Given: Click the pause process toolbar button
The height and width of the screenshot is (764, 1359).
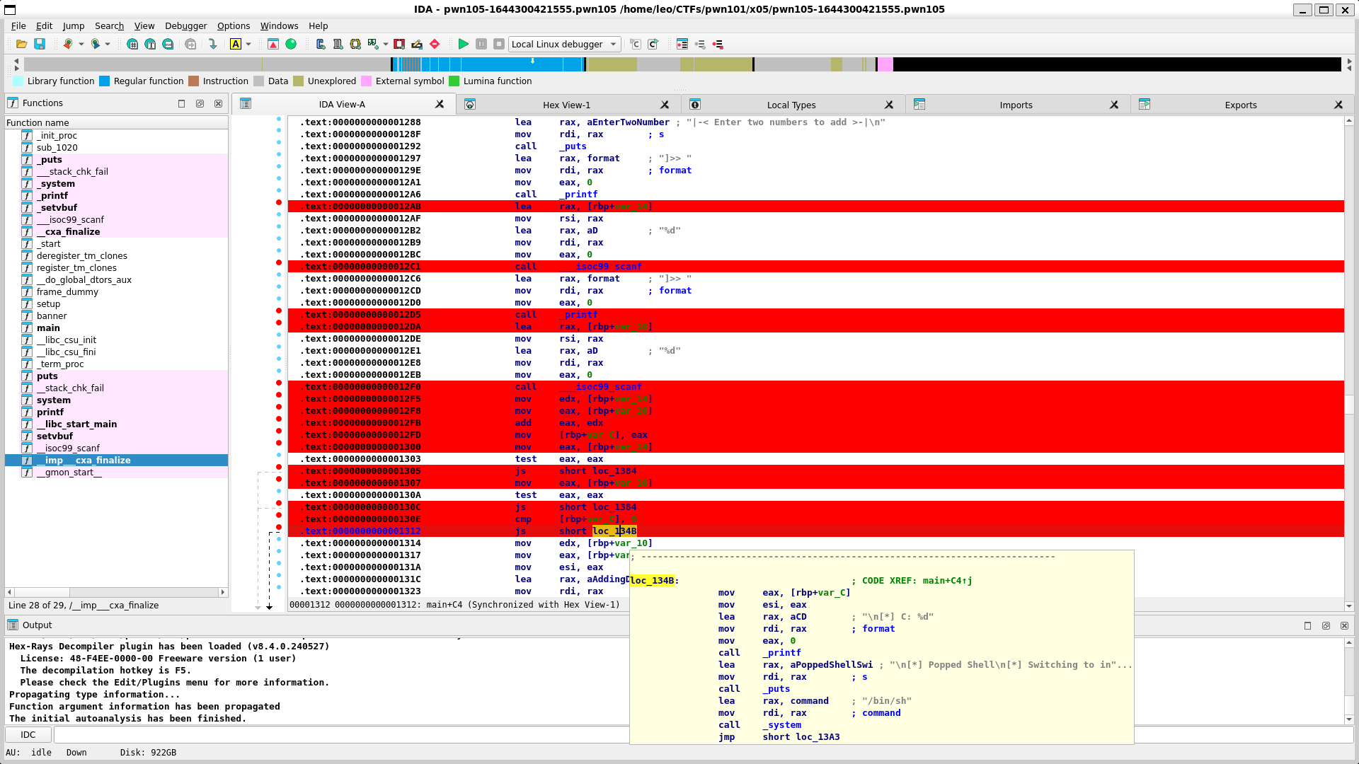Looking at the screenshot, I should coord(481,44).
